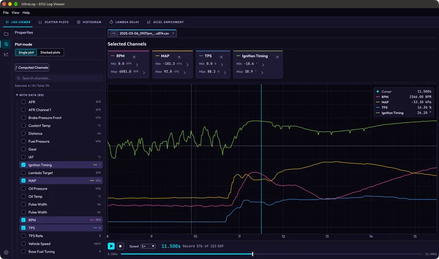Jump to MAP maximum value arrow
The width and height of the screenshot is (439, 259).
pos(184,73)
